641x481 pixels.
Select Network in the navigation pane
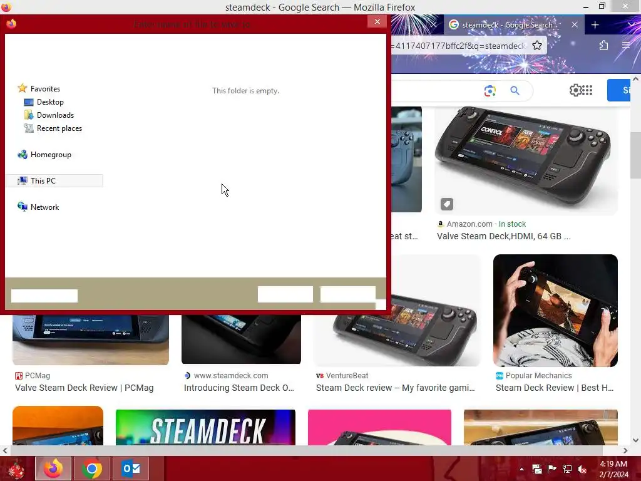(x=44, y=207)
